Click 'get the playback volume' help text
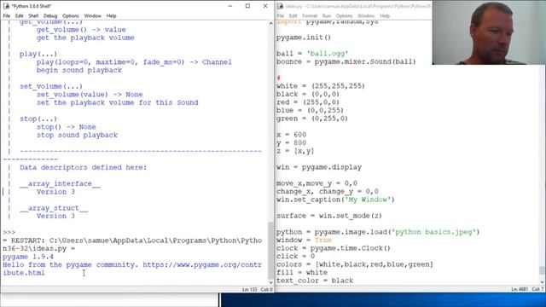This screenshot has width=546, height=307. point(85,38)
